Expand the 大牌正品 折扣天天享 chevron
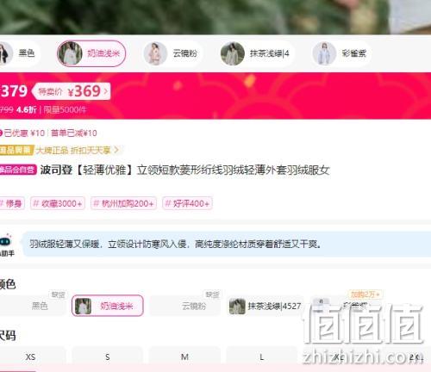 tap(116, 150)
